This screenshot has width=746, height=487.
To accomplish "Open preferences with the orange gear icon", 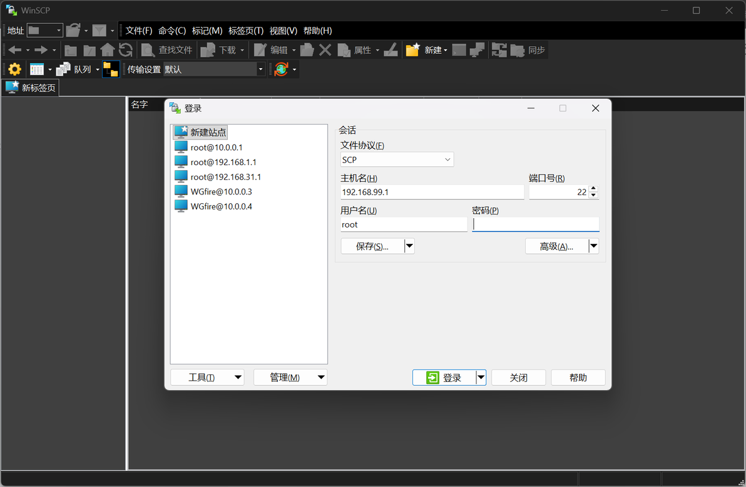I will pos(15,69).
